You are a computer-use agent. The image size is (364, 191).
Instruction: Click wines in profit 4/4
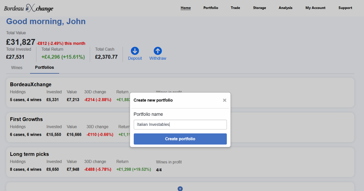point(159,170)
